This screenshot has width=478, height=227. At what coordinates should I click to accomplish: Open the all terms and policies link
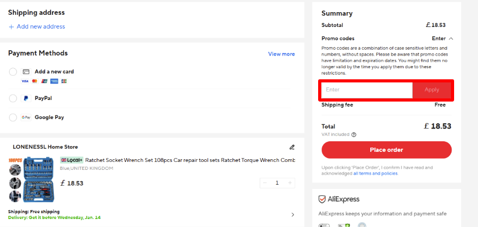pyautogui.click(x=375, y=174)
